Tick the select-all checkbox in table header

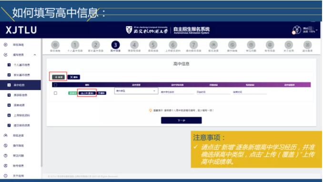coord(55,85)
